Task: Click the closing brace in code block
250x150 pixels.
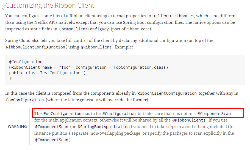Action: (10, 78)
